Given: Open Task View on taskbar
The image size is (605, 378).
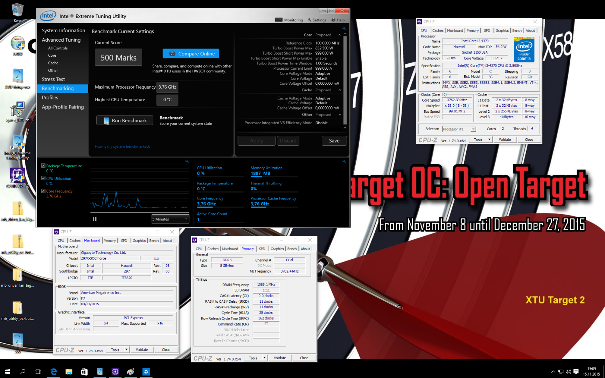Looking at the screenshot, I should (38, 371).
